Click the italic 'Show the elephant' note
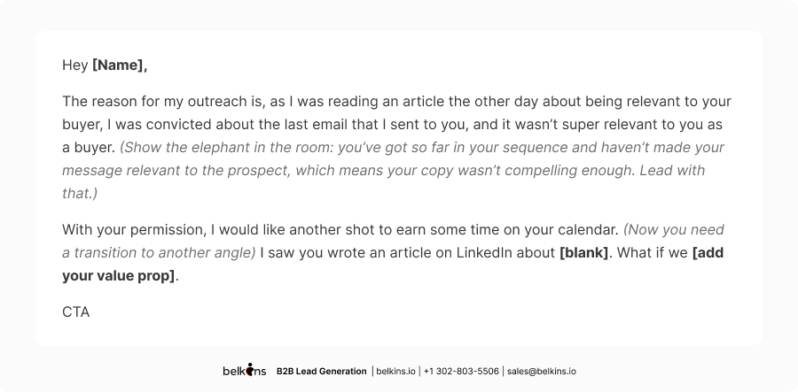 pyautogui.click(x=393, y=170)
